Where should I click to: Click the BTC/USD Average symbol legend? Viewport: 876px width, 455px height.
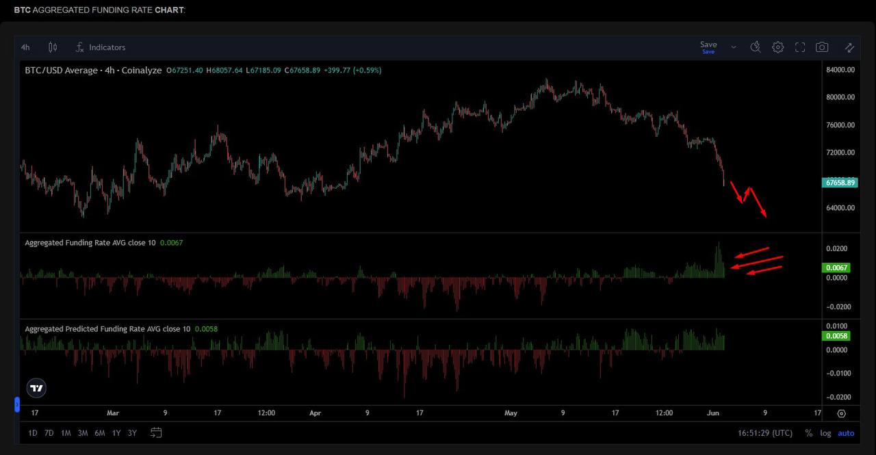(92, 70)
